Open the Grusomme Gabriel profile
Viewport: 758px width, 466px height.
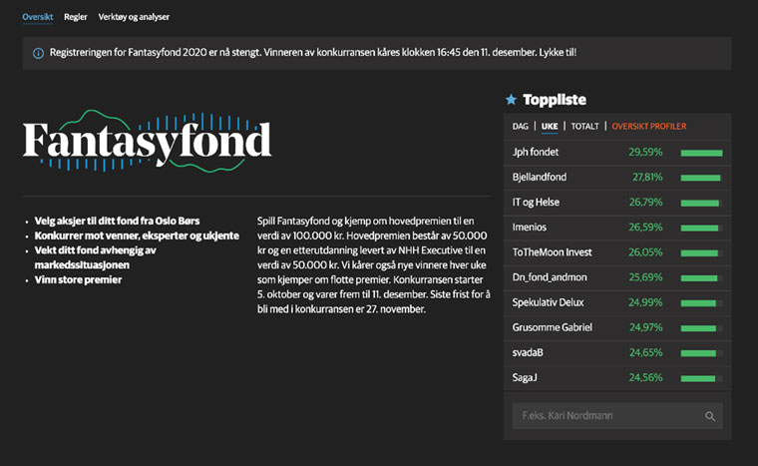(x=553, y=327)
